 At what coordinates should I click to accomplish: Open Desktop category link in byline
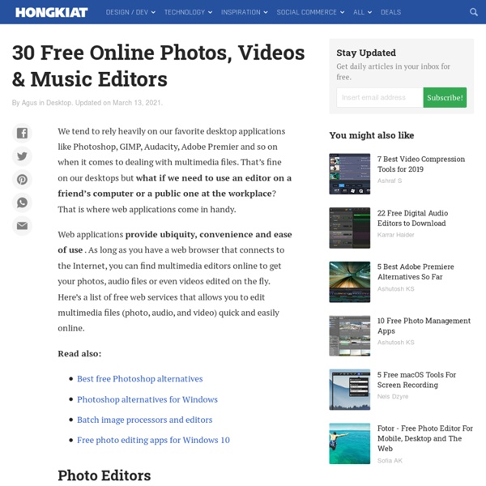click(x=58, y=103)
